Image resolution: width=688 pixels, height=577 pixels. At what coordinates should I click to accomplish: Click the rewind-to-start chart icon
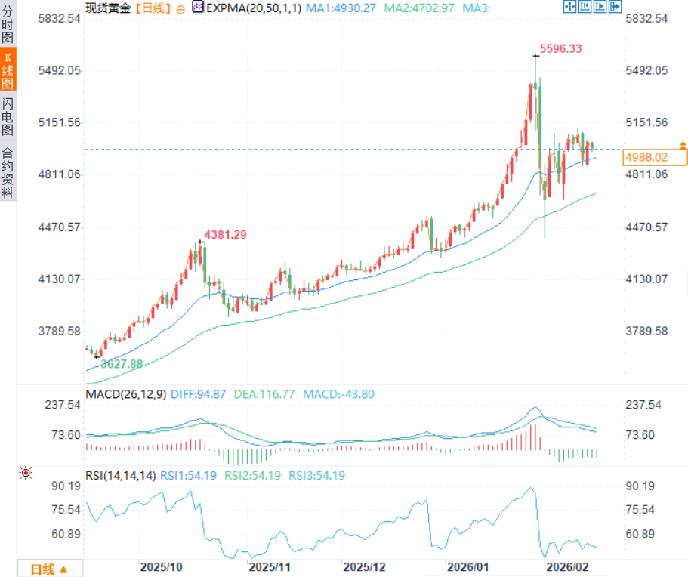tap(585, 7)
